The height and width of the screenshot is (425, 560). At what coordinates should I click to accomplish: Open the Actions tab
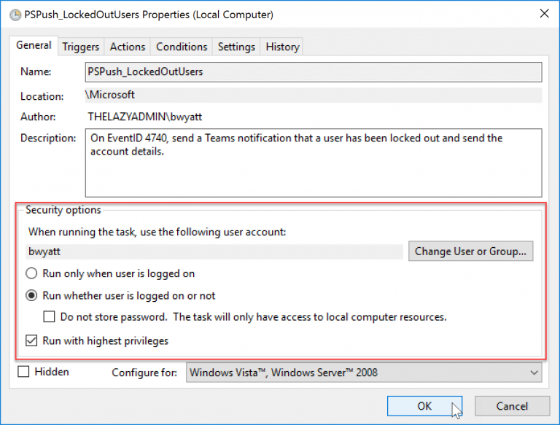tap(128, 47)
